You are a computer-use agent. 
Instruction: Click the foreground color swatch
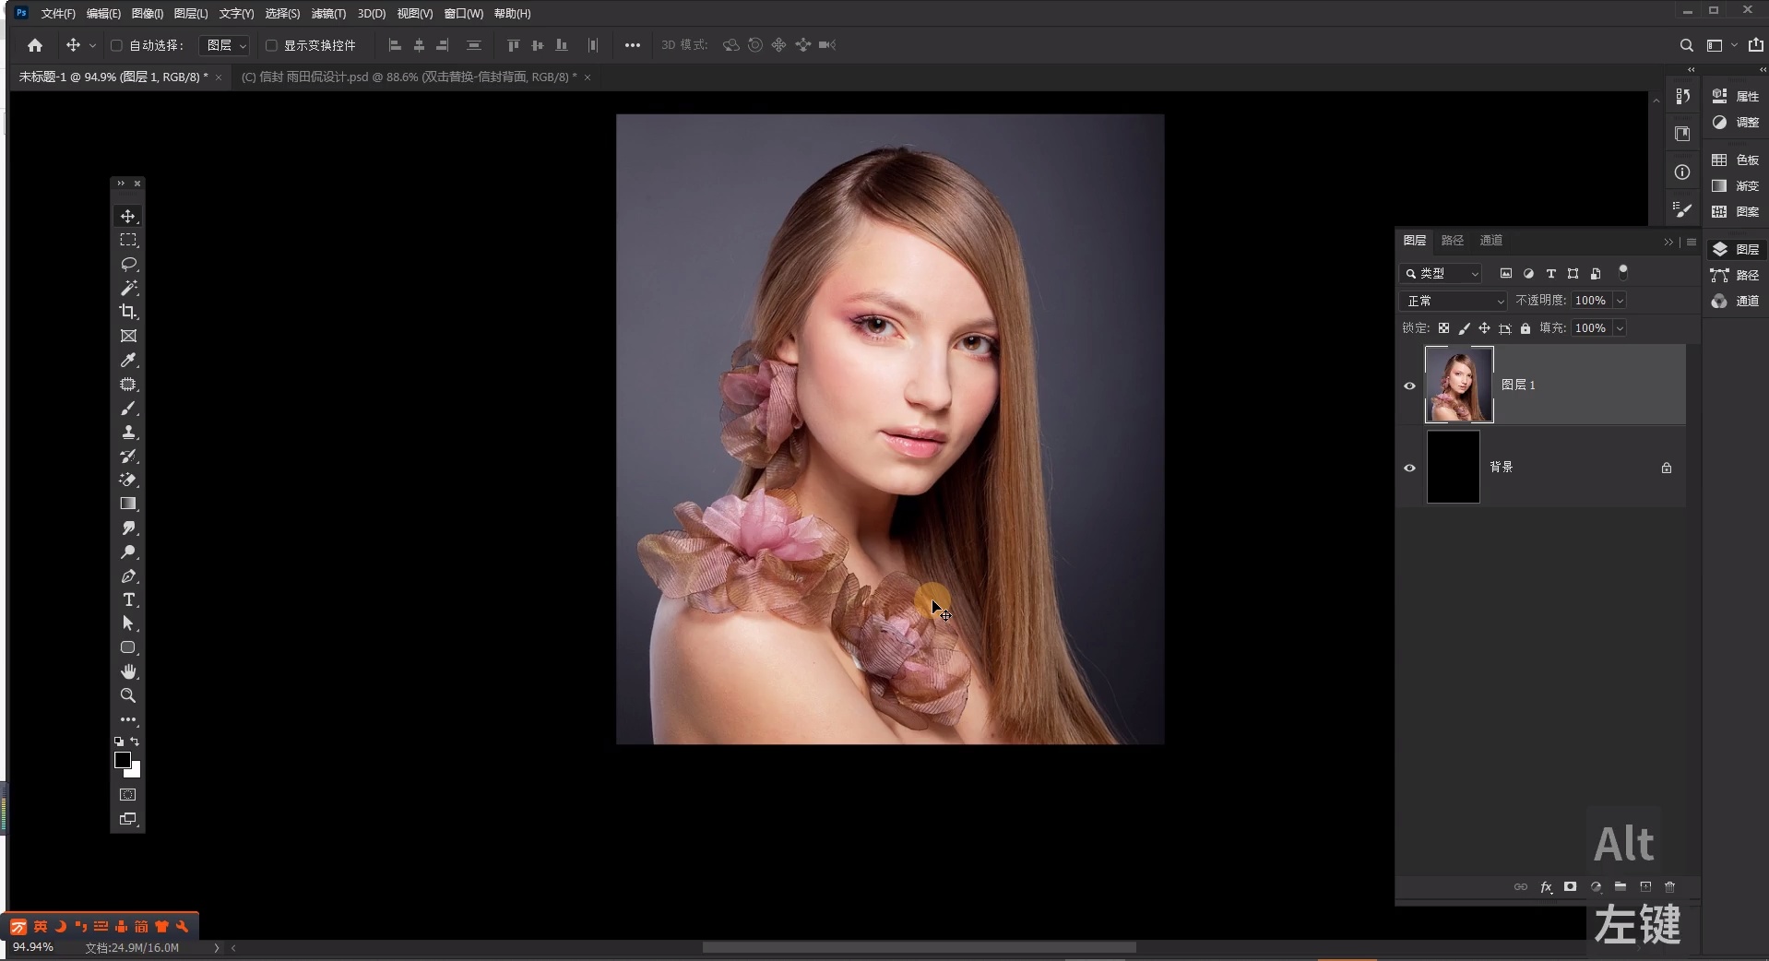click(x=122, y=760)
